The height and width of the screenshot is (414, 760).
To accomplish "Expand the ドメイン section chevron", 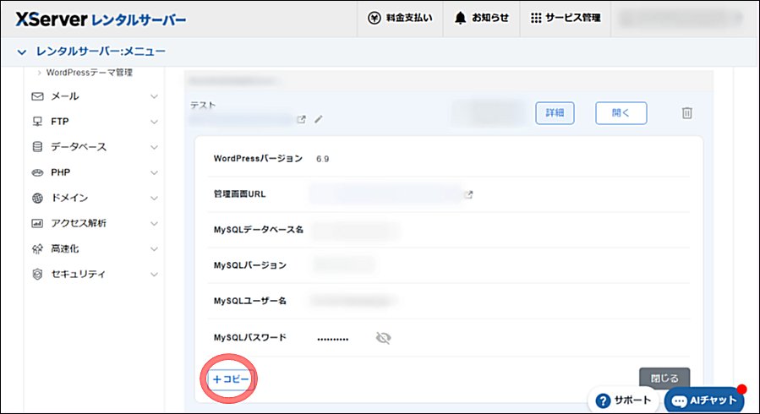I will [x=154, y=198].
